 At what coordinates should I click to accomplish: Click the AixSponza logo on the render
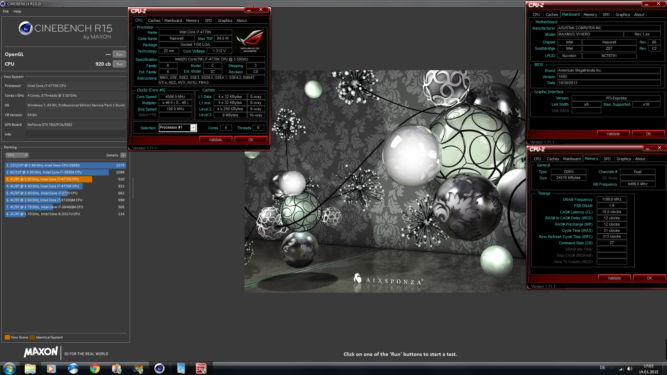pyautogui.click(x=388, y=279)
